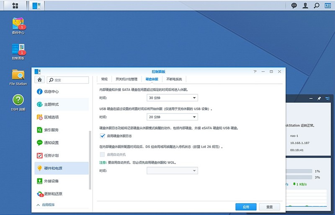Click the 重置 reset button

pos(269,207)
